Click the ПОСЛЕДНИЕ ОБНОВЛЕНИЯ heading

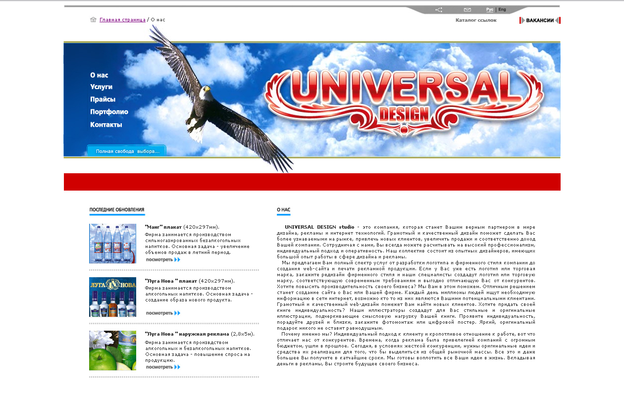coord(117,210)
